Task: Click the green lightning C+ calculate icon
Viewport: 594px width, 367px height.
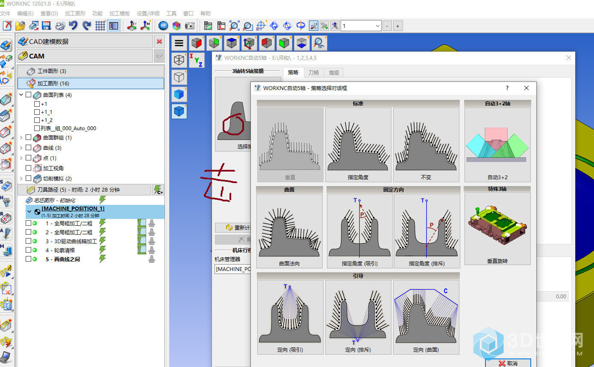Action: coord(158,190)
